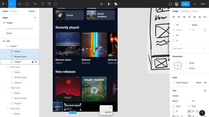Select the Move tool
The width and height of the screenshot is (209, 117).
point(11,4)
